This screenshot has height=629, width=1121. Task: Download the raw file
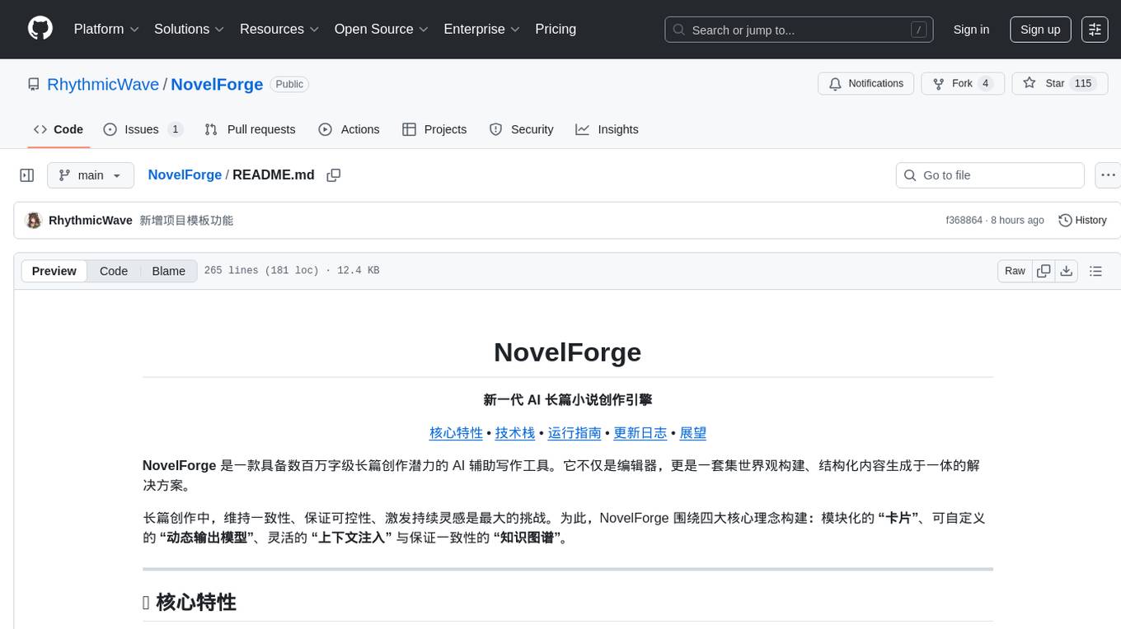[1066, 271]
